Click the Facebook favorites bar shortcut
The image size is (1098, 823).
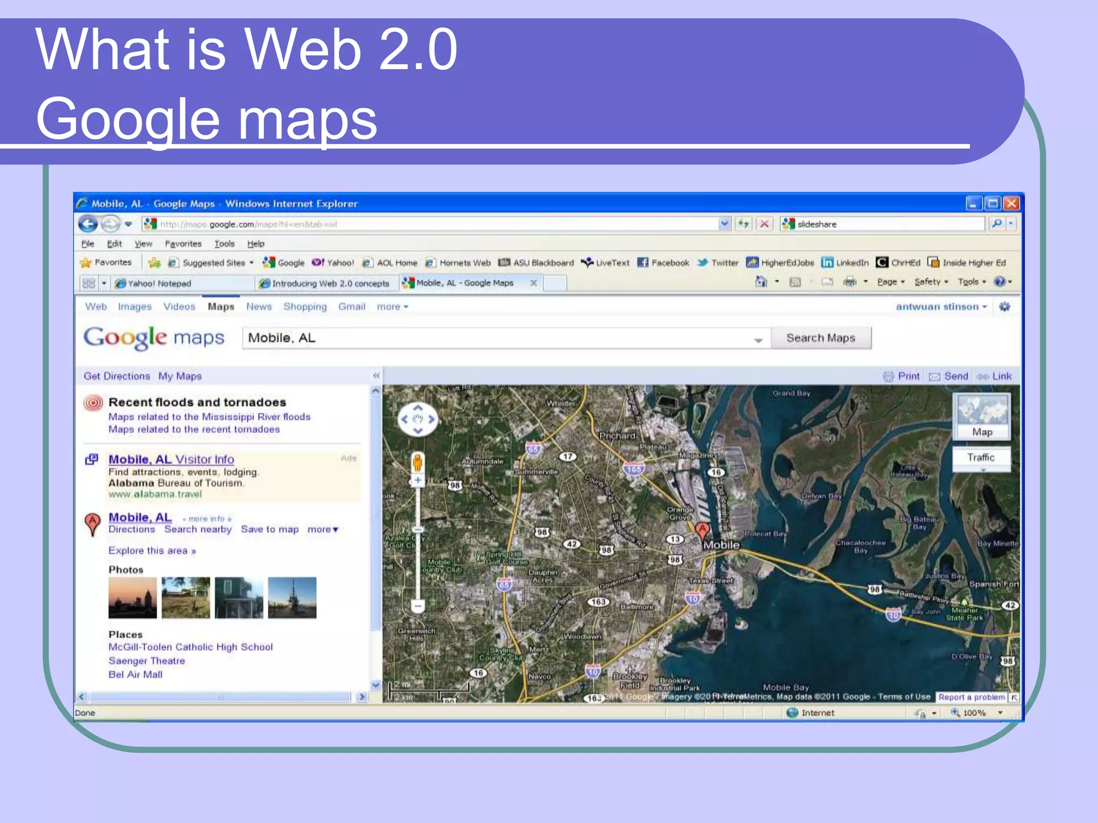pos(663,263)
